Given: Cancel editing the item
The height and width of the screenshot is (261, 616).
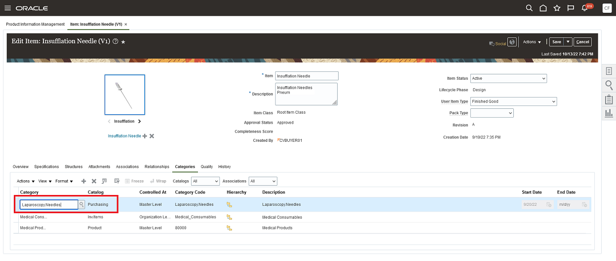Looking at the screenshot, I should pos(582,42).
